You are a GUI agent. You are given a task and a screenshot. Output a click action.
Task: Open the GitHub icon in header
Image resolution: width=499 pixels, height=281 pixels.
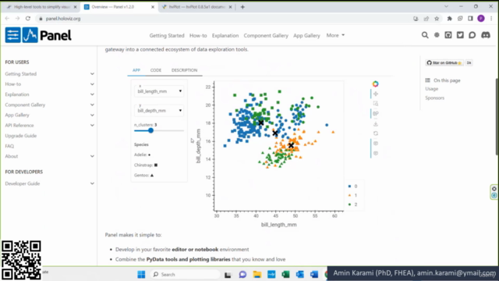pyautogui.click(x=448, y=35)
